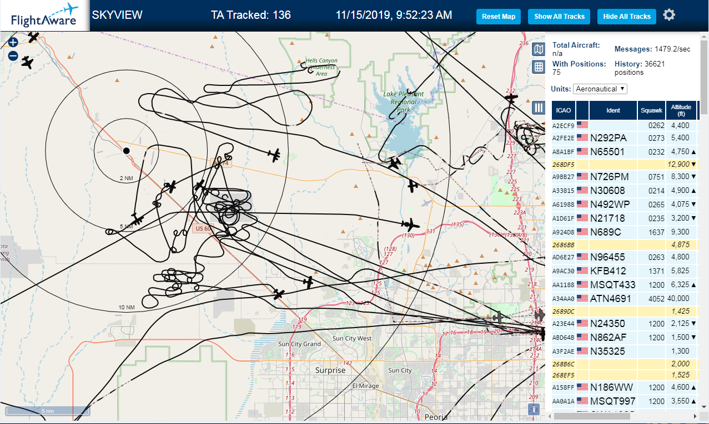Sort by the flag column header
Image resolution: width=709 pixels, height=424 pixels.
582,110
